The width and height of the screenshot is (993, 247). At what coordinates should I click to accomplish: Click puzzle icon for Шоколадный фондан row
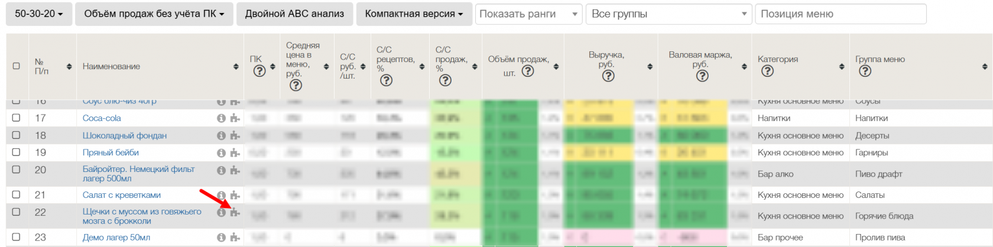click(235, 135)
